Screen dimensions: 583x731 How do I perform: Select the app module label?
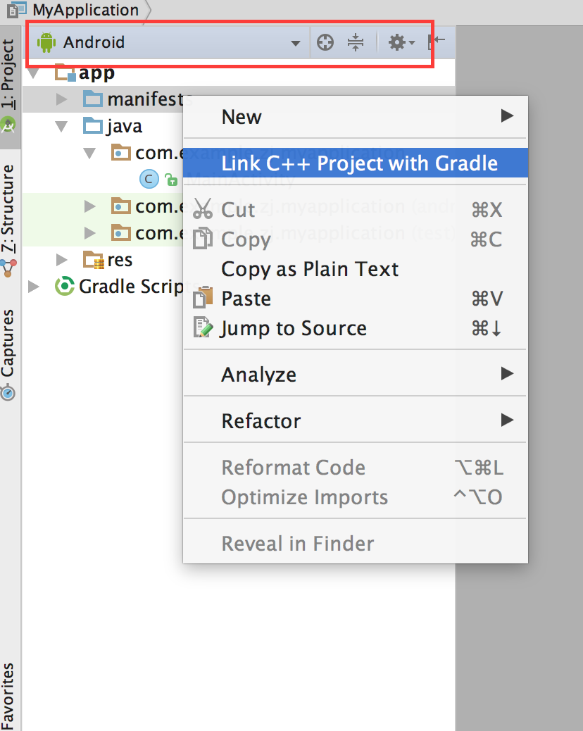pos(96,73)
